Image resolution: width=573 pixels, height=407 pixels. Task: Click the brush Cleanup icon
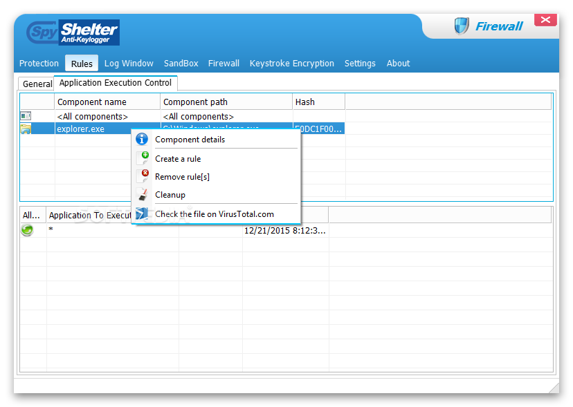pos(143,195)
